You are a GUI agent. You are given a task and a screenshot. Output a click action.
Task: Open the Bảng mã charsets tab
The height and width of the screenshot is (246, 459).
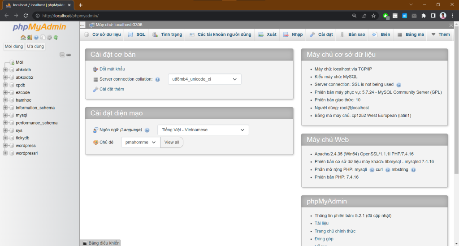pos(411,35)
